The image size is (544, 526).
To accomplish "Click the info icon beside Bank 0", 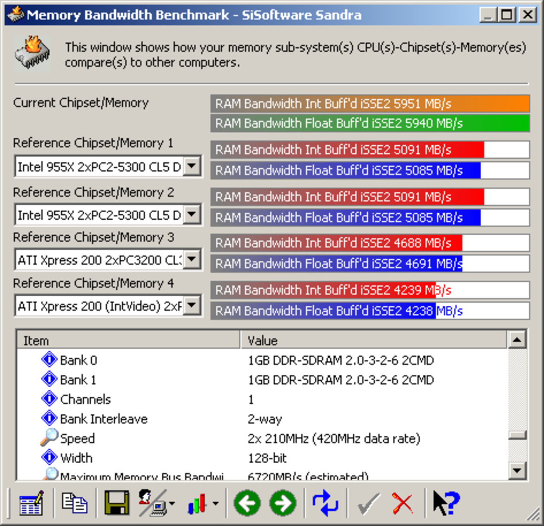I will pyautogui.click(x=49, y=359).
